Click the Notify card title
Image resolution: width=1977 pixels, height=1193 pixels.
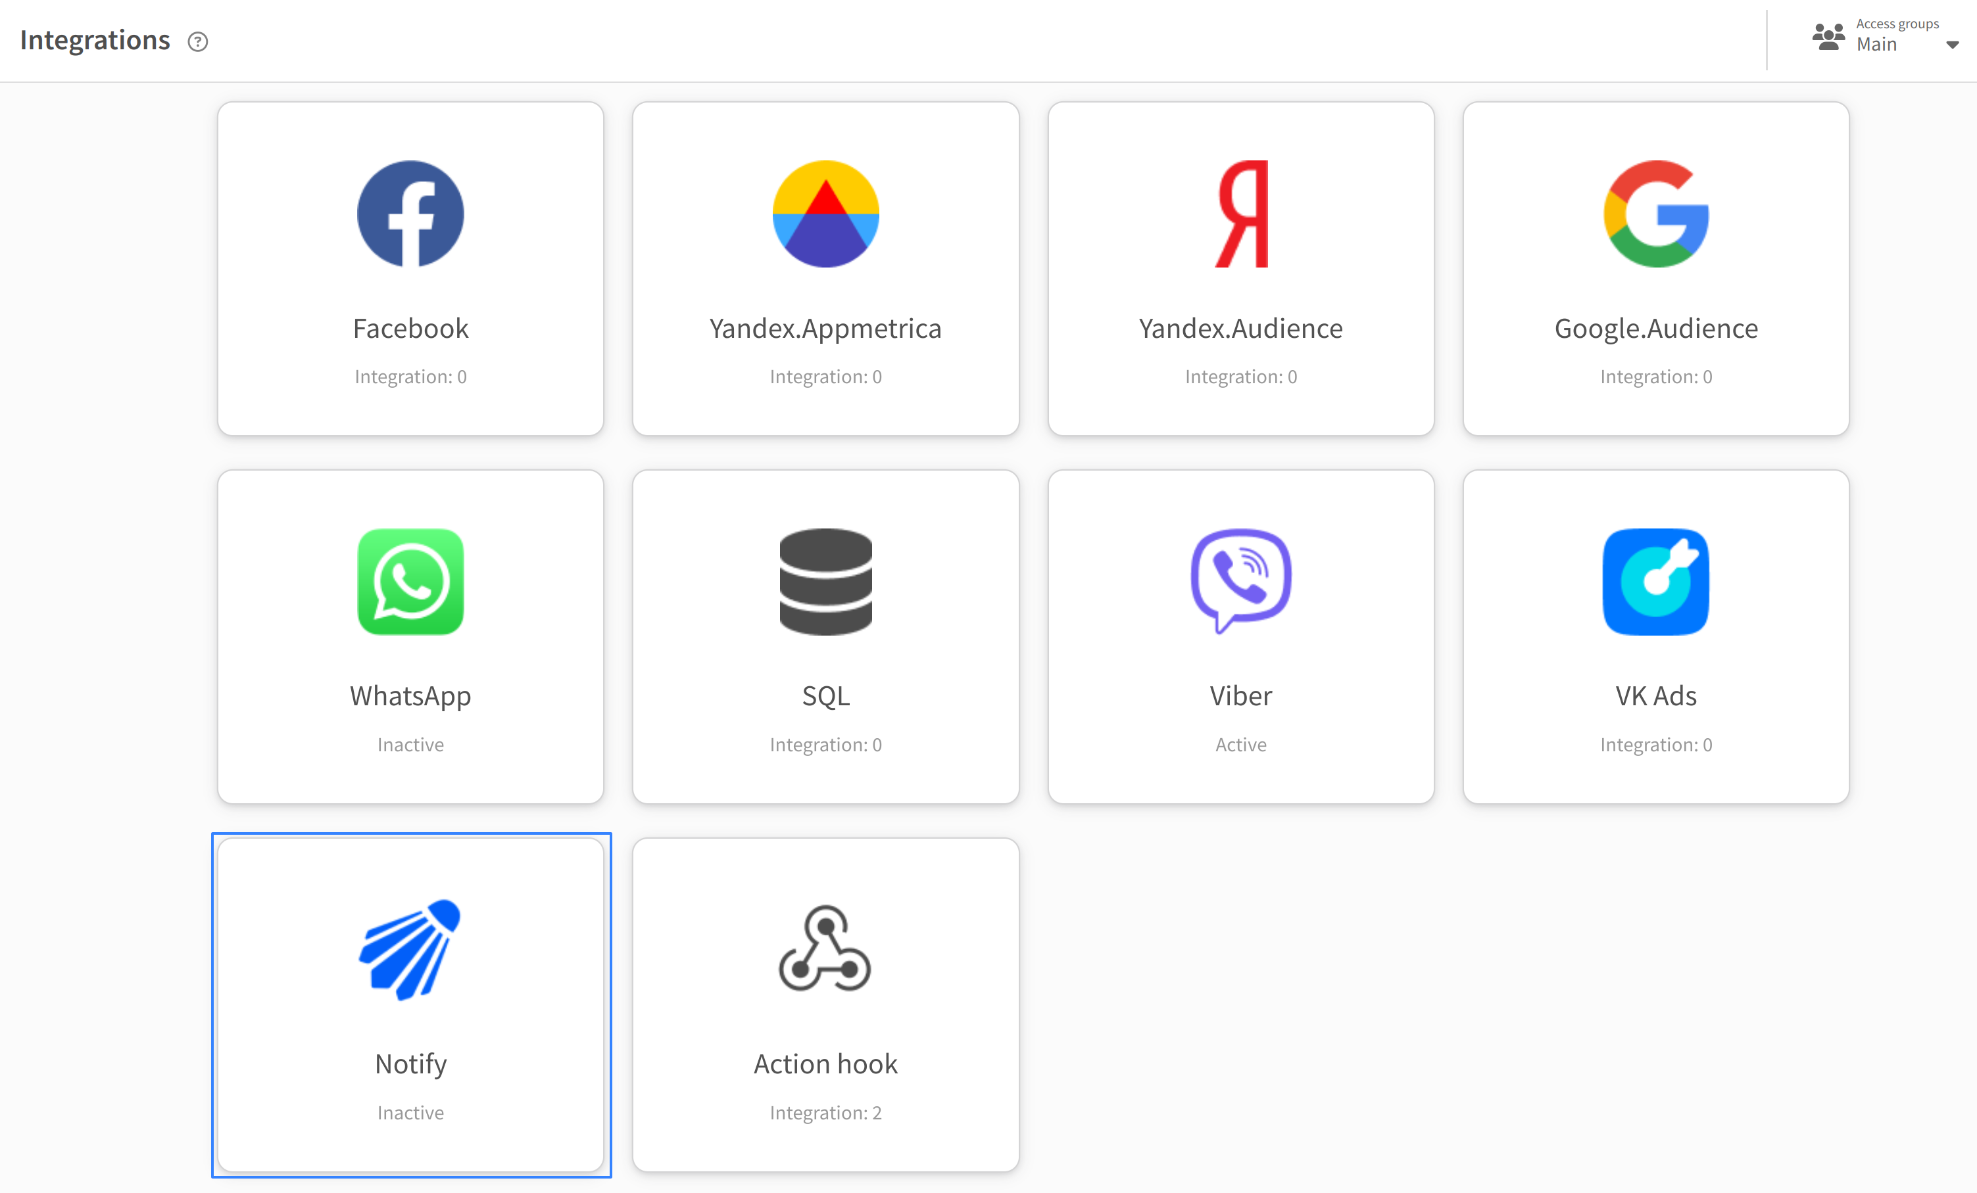point(410,1064)
